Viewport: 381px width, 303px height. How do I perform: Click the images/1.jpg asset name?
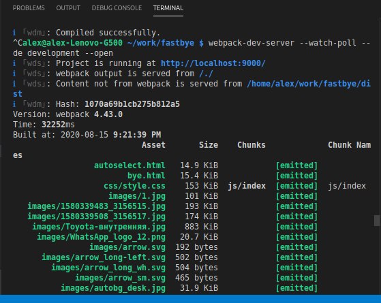tap(137, 196)
